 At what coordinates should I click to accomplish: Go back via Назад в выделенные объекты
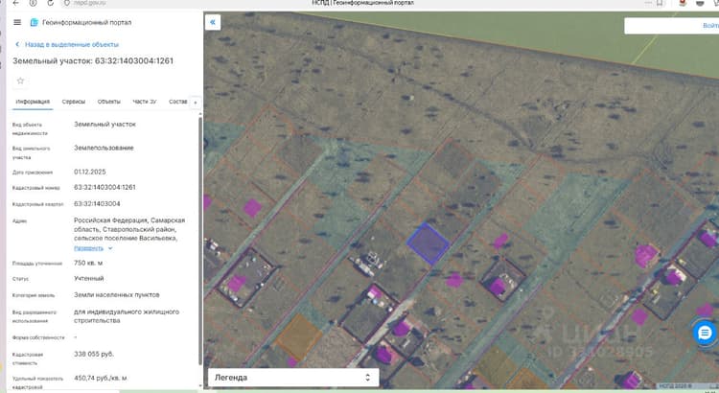pos(67,44)
